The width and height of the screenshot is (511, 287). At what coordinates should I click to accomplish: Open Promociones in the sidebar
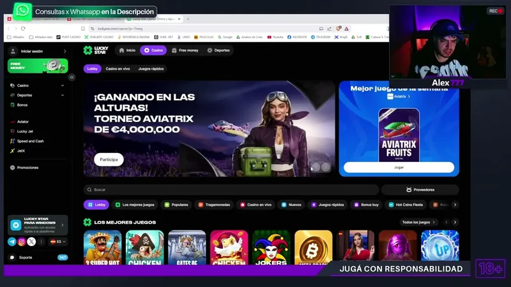(x=27, y=168)
